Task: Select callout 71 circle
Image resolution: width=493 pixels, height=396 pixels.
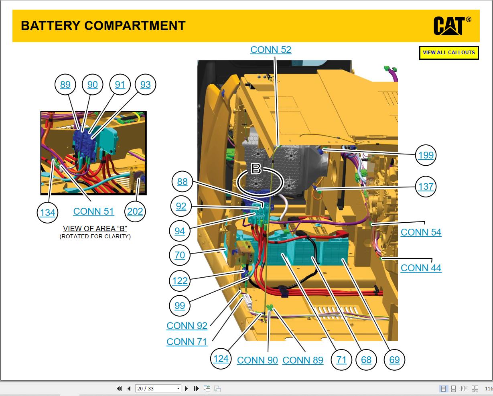Action: [341, 360]
